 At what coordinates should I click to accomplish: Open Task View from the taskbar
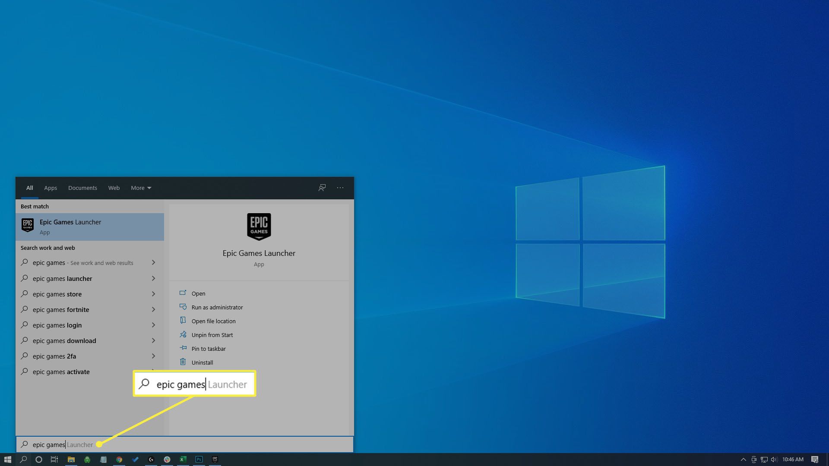54,460
